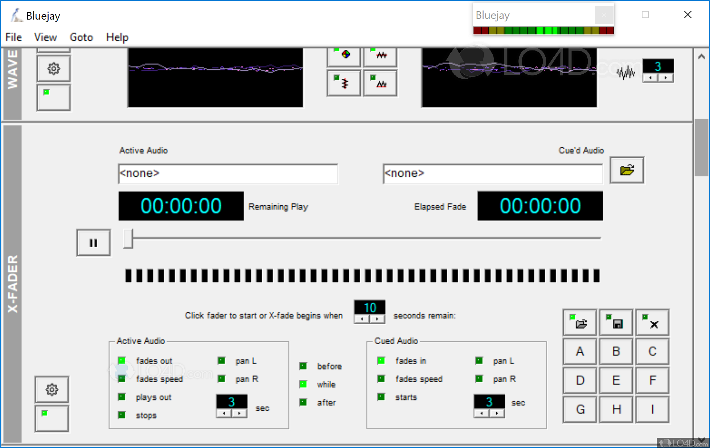The image size is (710, 448).
Task: Increase X-fade seconds-remain stepper value
Action: click(377, 319)
